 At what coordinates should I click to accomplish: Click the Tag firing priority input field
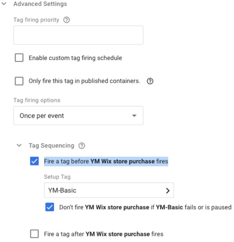[x=78, y=35]
